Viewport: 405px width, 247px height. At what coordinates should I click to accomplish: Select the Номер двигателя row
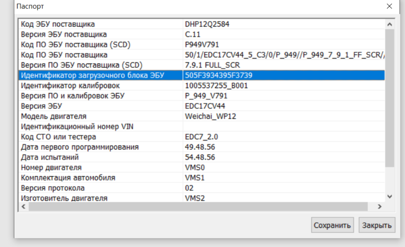pyautogui.click(x=51, y=168)
